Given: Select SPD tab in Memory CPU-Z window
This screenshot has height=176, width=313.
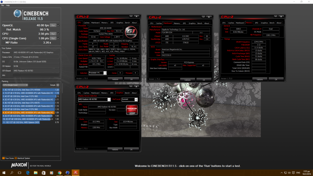Looking at the screenshot, I should pos(256,23).
